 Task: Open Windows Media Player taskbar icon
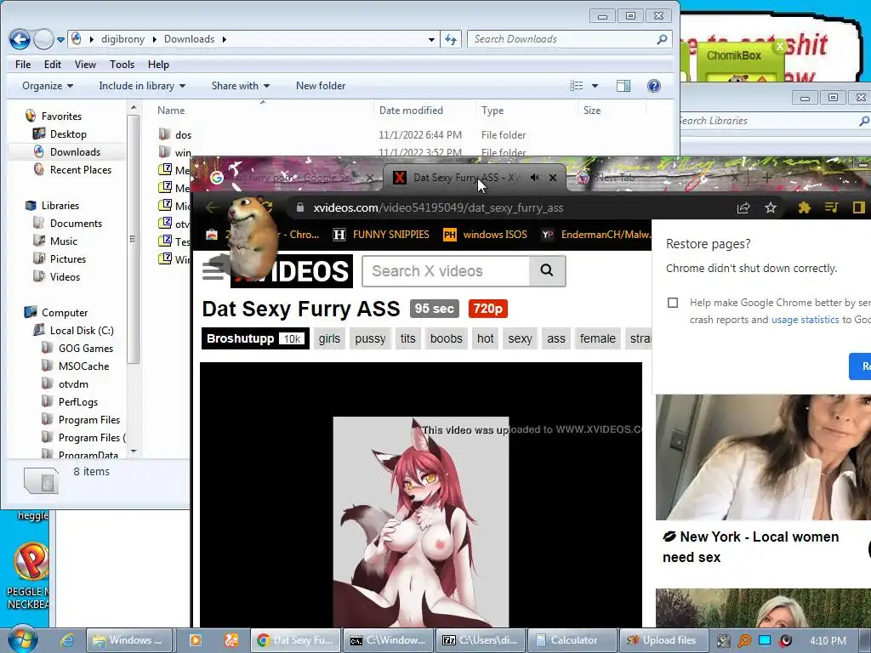tap(195, 640)
